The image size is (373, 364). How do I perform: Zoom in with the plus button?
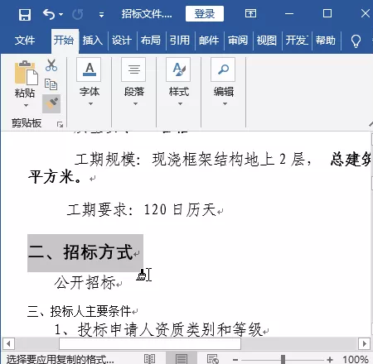click(329, 360)
